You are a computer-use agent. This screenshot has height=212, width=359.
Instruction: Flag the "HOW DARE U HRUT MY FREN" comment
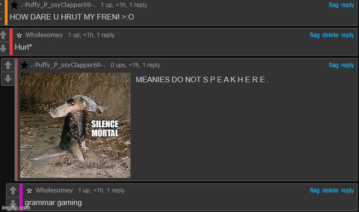click(333, 5)
